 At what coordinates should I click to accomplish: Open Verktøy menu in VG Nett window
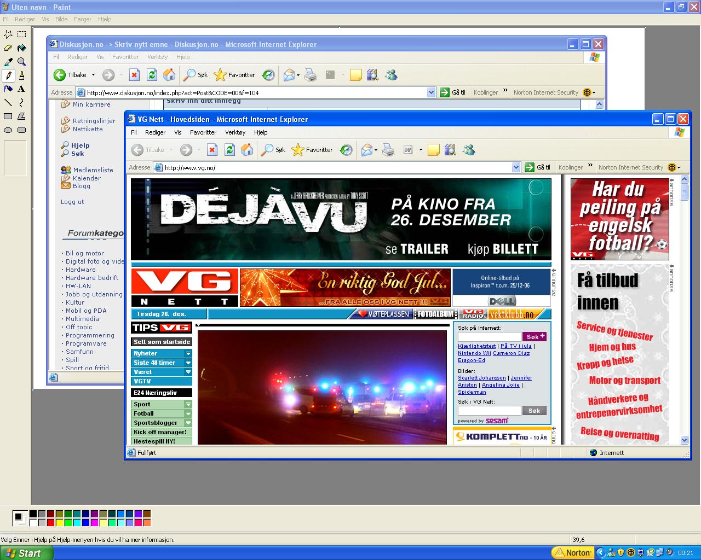click(235, 132)
